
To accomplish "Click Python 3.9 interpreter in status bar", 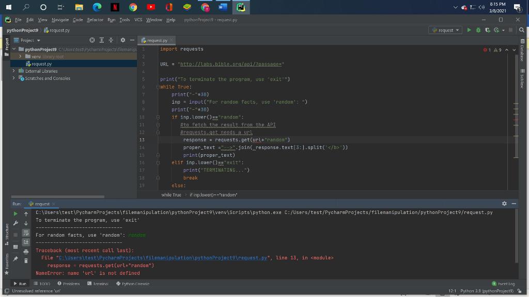I will [x=487, y=291].
